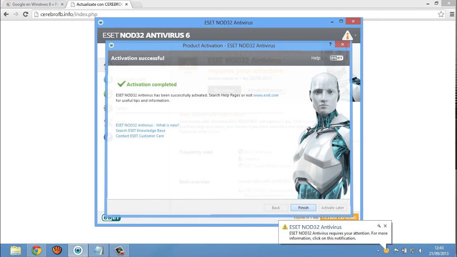Open the orange baseball glove taskbar app
The width and height of the screenshot is (457, 257).
(x=57, y=250)
